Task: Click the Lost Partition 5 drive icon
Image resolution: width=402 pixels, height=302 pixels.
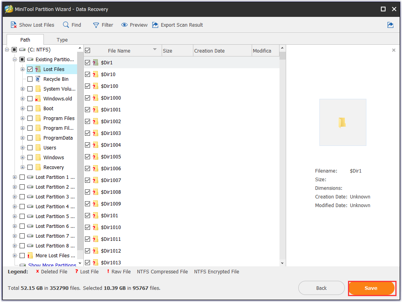Action: 30,216
